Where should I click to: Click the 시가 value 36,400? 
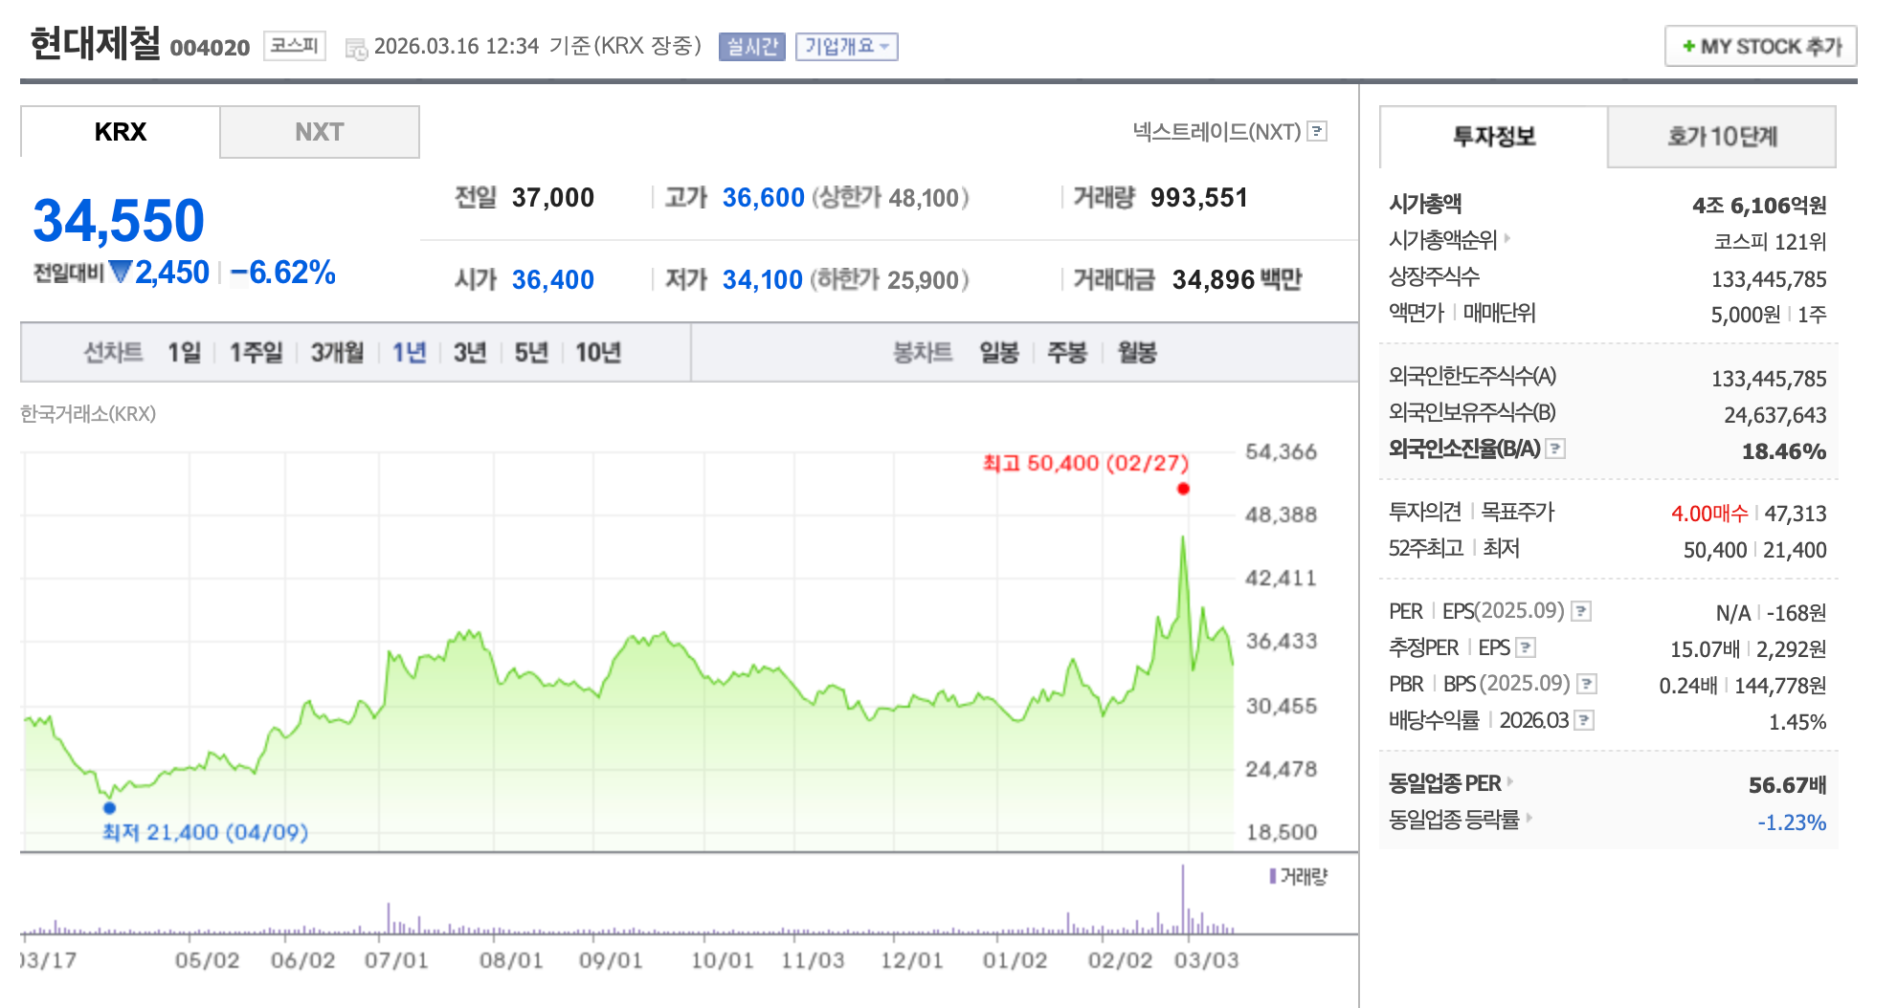point(552,280)
